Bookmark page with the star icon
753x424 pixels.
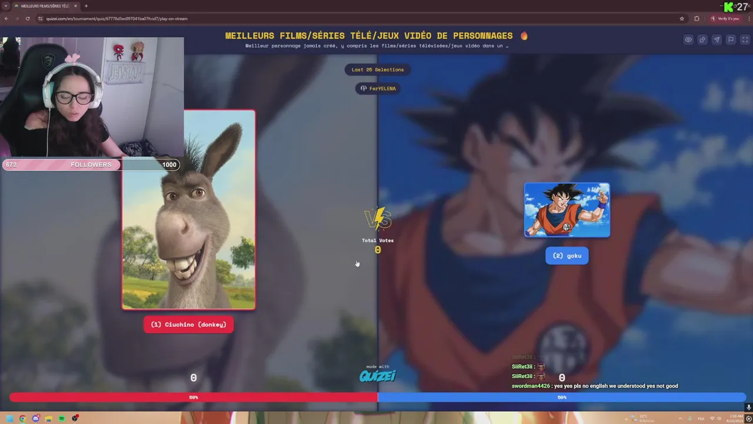point(682,18)
